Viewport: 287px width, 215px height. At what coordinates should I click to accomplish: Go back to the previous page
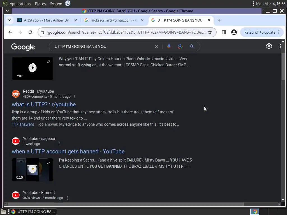[10, 32]
